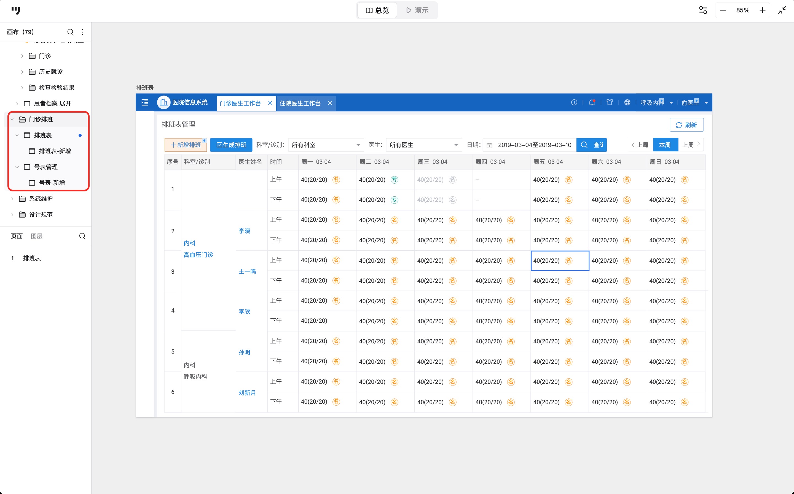Open the canvas panel three-dot menu

[82, 32]
